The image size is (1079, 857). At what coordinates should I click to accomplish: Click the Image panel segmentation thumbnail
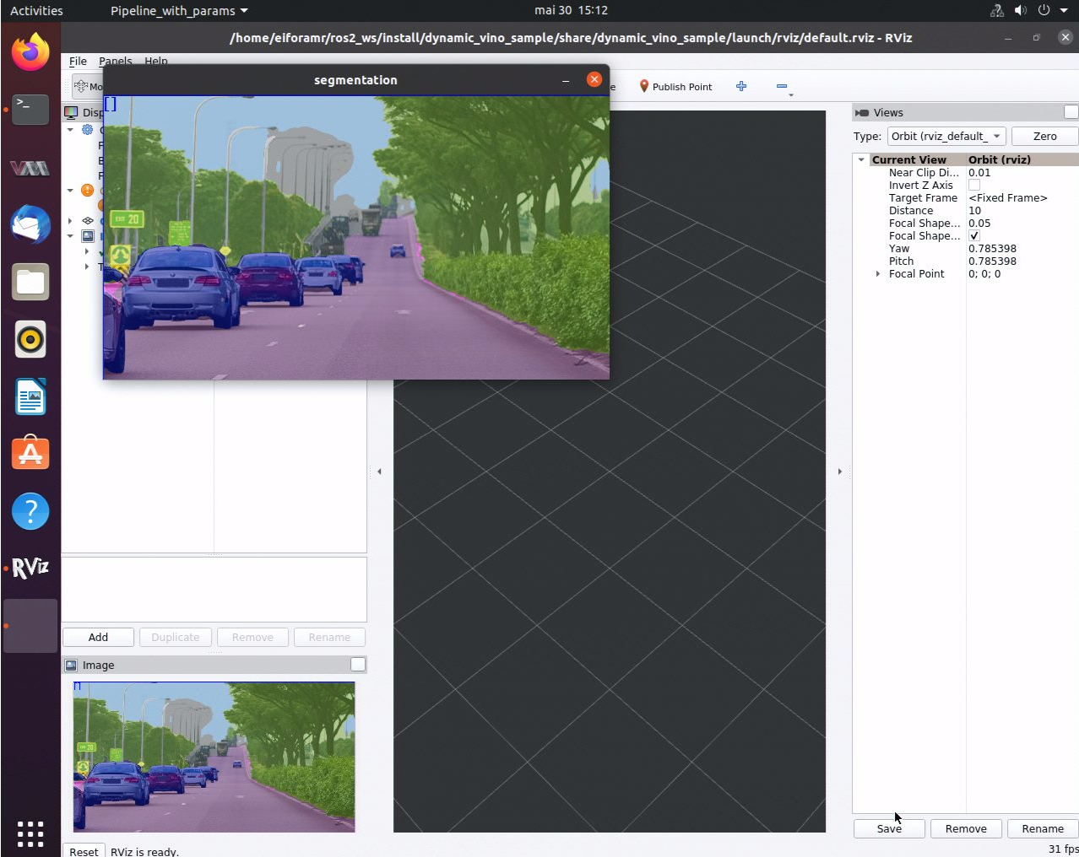214,757
